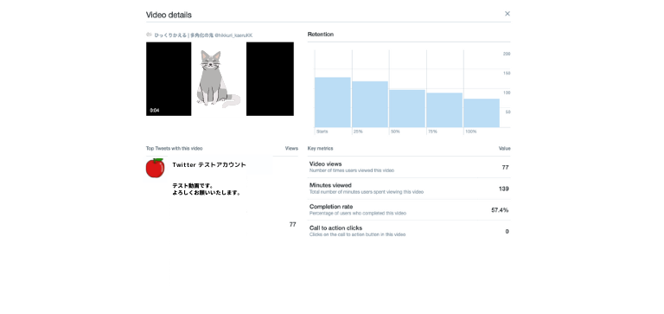Select the 25% retention bar
The height and width of the screenshot is (314, 664).
(x=370, y=105)
